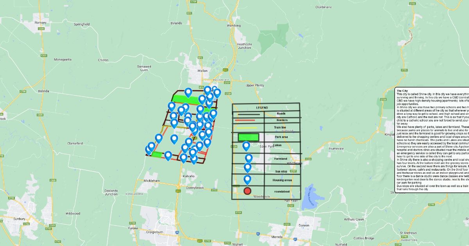Click "The City" heading in the text panel
This screenshot has width=469, height=246.
tap(402, 91)
